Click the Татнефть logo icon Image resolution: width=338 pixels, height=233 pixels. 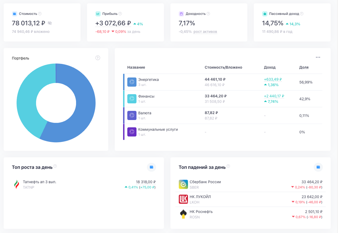pos(16,184)
